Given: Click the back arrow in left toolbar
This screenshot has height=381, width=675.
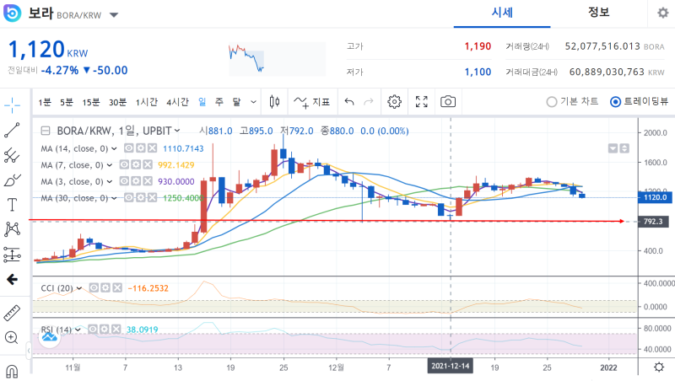Looking at the screenshot, I should (12, 280).
